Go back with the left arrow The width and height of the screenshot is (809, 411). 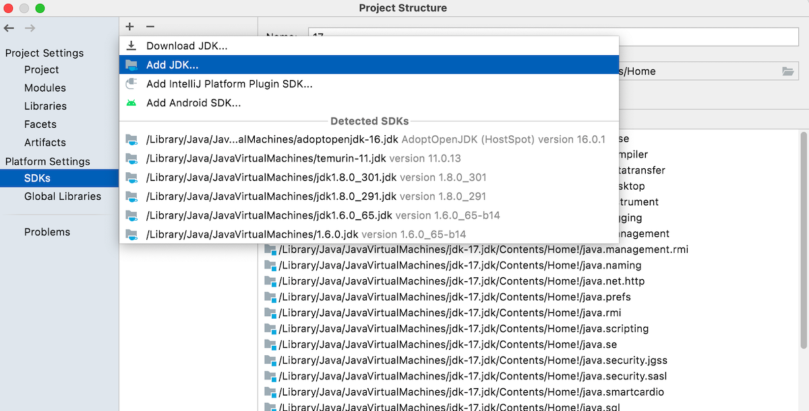point(9,28)
